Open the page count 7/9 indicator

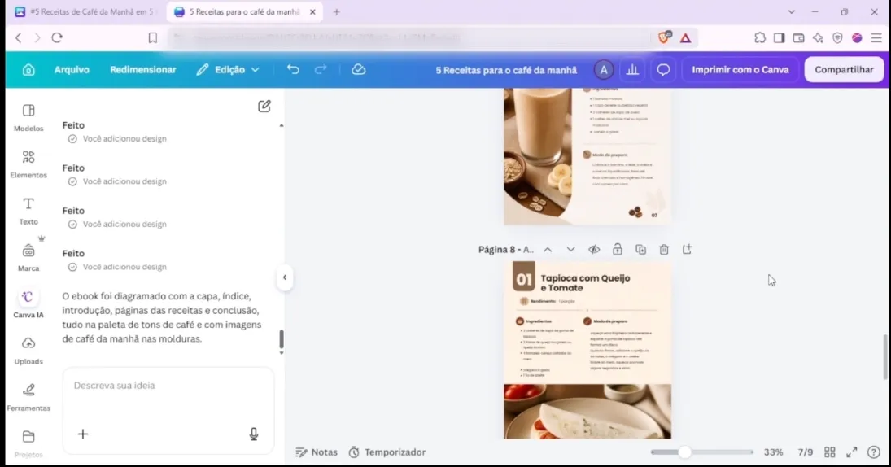[x=806, y=452]
